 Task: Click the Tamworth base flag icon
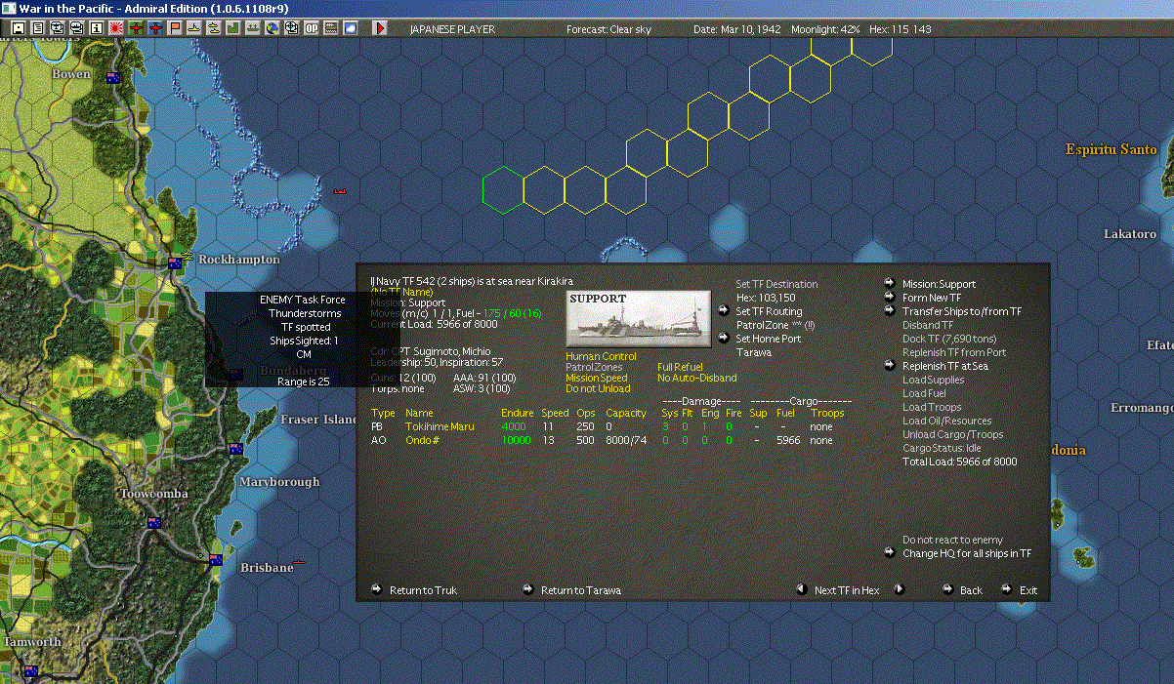[x=30, y=671]
